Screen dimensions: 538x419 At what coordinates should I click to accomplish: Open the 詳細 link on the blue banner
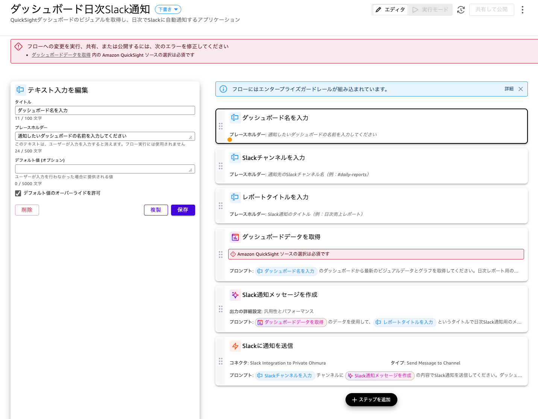tap(509, 89)
